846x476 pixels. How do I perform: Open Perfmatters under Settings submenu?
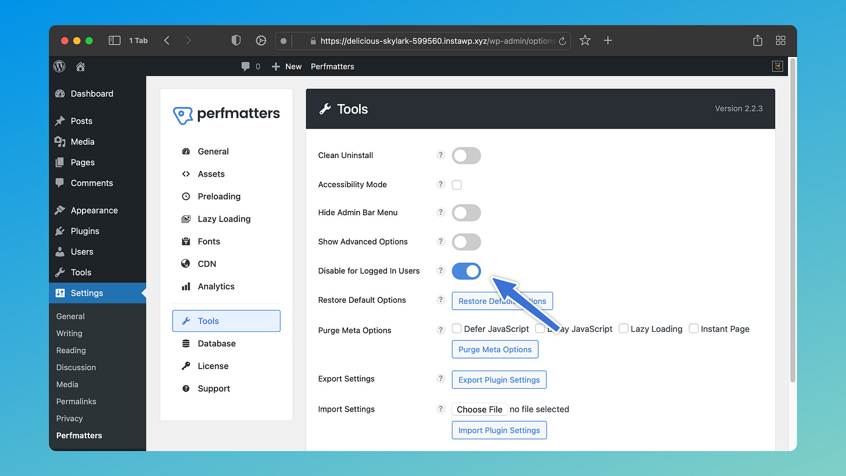point(79,435)
